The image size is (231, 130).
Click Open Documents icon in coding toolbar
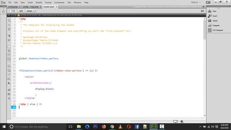click(x=9, y=21)
